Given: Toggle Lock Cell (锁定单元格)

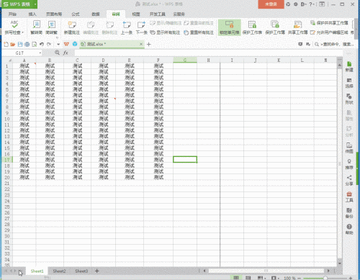Looking at the screenshot, I should [230, 27].
